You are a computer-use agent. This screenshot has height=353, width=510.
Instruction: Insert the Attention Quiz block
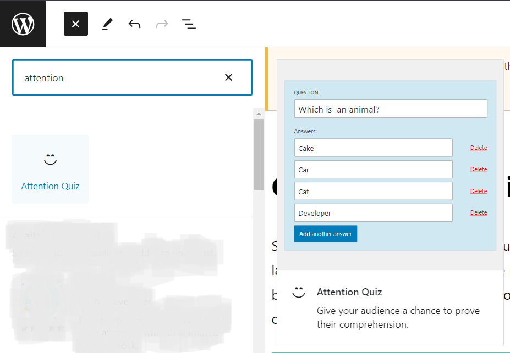click(51, 169)
